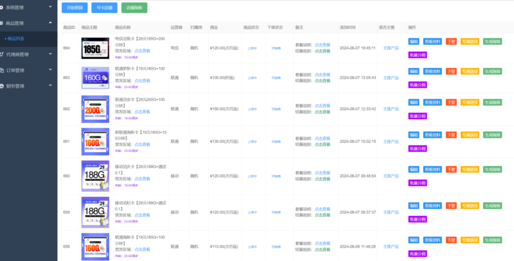Expand 代理商管理 using its arrow
The height and width of the screenshot is (261, 514).
(x=50, y=54)
